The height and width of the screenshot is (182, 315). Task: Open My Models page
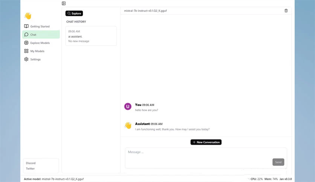click(41, 51)
